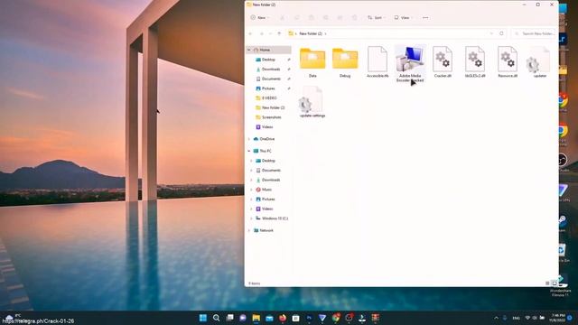Expand Music node under This PC
The height and width of the screenshot is (325, 578).
pyautogui.click(x=252, y=190)
